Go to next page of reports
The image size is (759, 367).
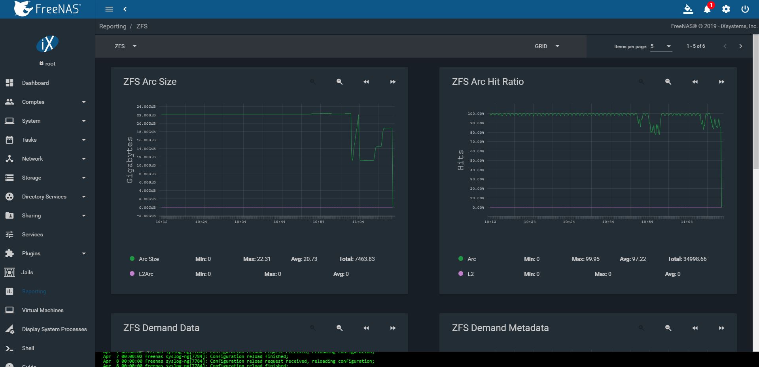point(741,46)
